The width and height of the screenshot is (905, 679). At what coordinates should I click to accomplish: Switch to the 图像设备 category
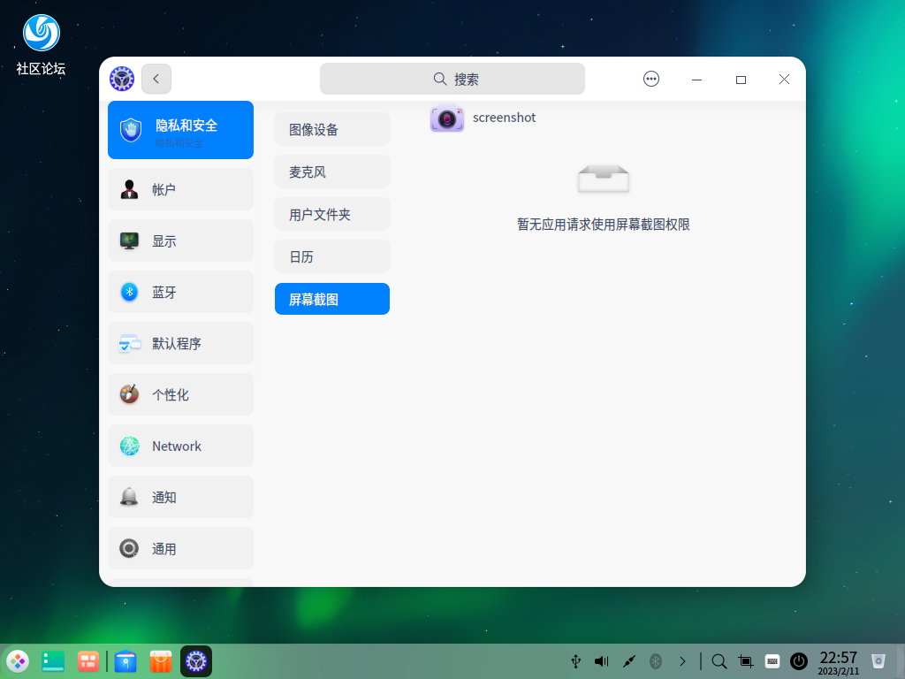coord(331,129)
